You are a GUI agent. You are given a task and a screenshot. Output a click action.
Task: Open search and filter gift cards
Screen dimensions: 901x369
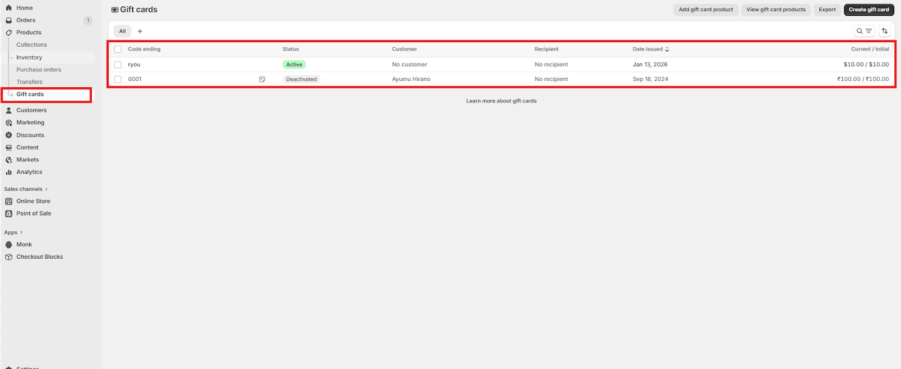pos(864,31)
